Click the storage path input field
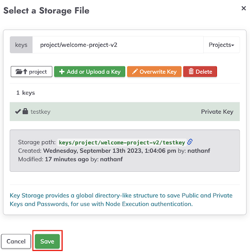The height and width of the screenshot is (252, 250). pyautogui.click(x=118, y=45)
